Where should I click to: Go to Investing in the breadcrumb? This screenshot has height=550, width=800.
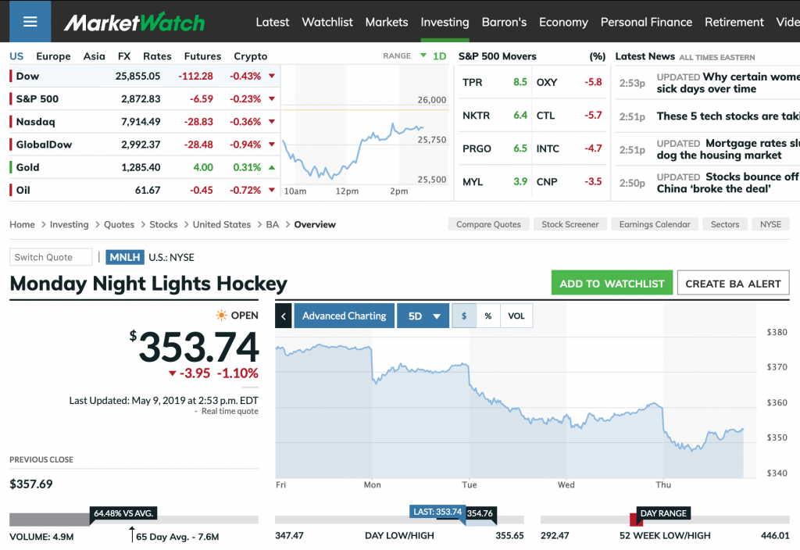click(x=69, y=224)
